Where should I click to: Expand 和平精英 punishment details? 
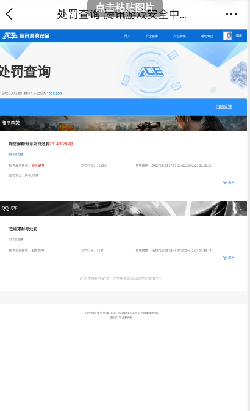pyautogui.click(x=229, y=182)
